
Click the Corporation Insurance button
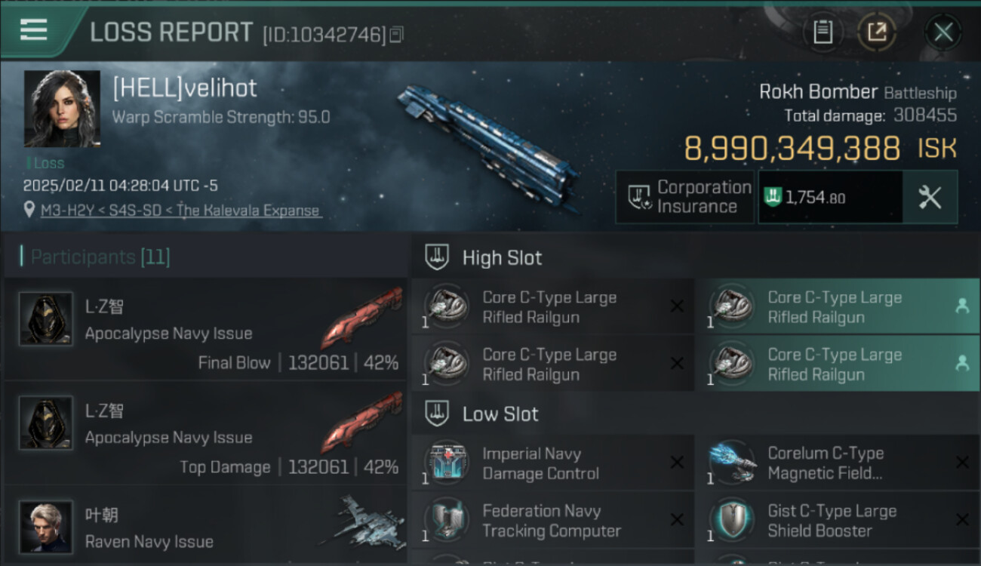pos(684,197)
